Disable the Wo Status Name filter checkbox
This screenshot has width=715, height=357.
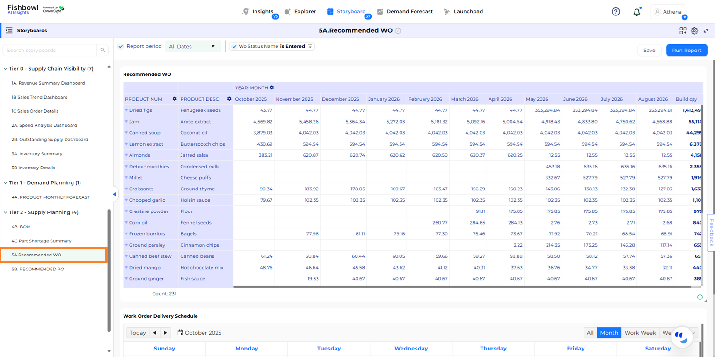pyautogui.click(x=233, y=46)
